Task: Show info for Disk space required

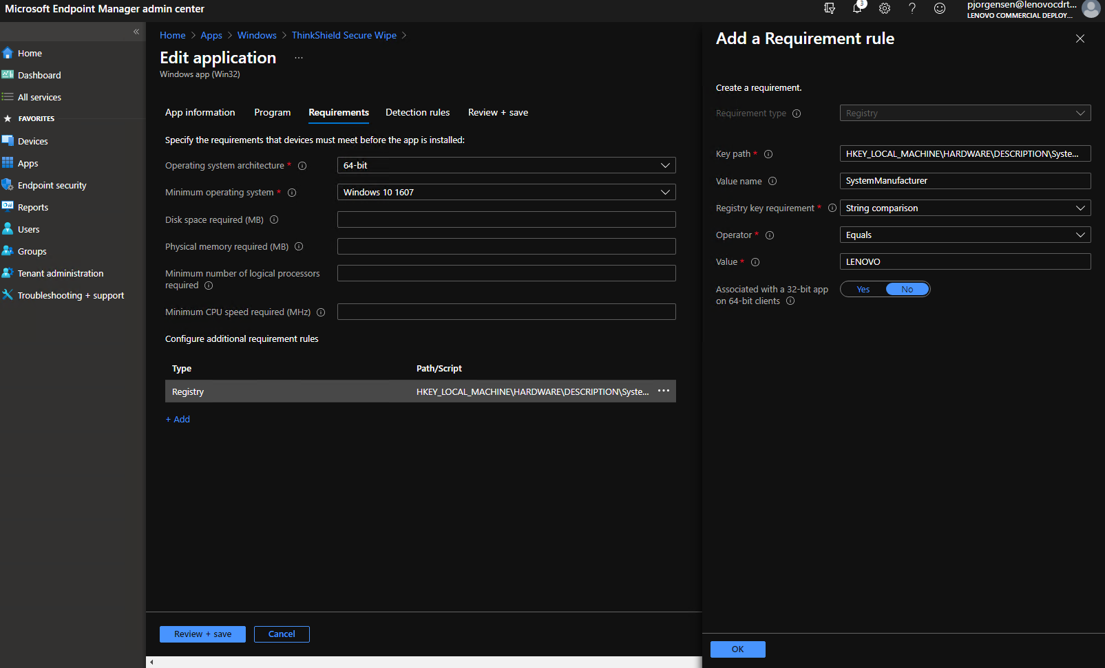Action: (274, 220)
